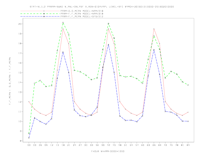
Task: Click y-axis tick label 15
Action: (x=20, y=73)
